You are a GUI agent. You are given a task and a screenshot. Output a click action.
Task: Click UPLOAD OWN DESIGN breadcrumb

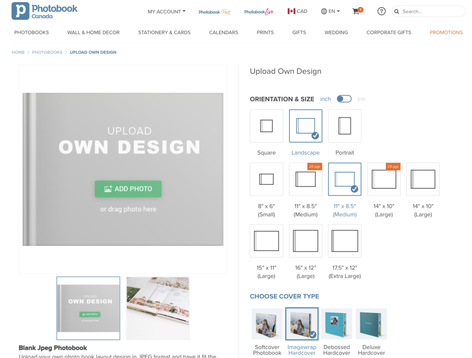93,52
